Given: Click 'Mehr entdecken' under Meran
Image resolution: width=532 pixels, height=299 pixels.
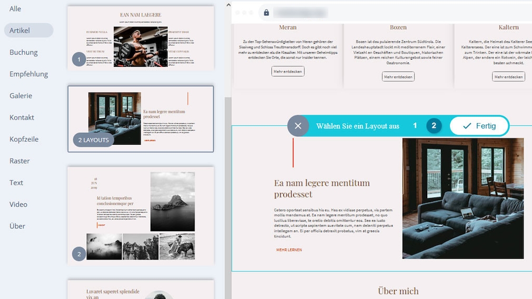Looking at the screenshot, I should 288,72.
